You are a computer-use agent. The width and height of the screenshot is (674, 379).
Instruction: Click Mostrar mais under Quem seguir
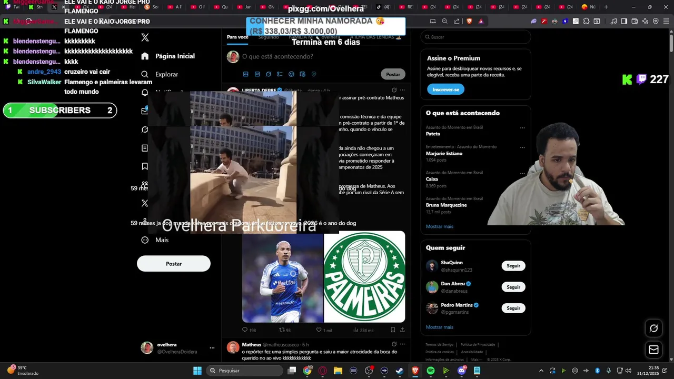tap(439, 327)
